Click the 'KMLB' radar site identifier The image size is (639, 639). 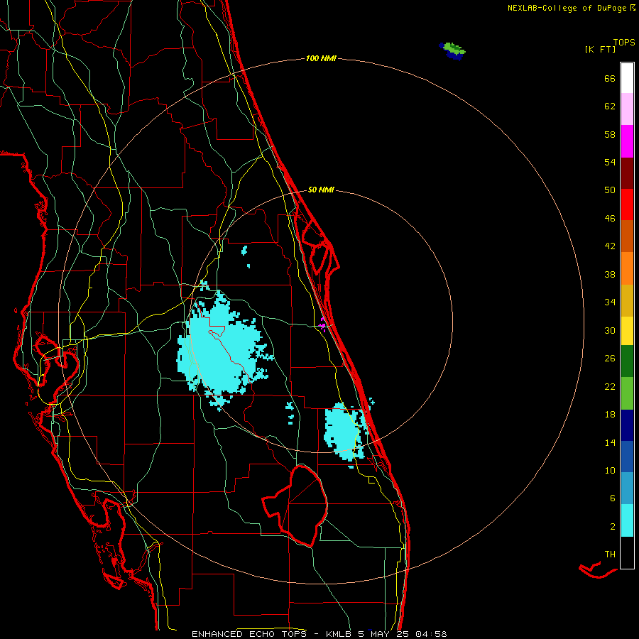340,634
